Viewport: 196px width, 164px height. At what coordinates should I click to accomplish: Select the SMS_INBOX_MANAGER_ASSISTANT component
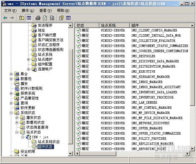156,87
